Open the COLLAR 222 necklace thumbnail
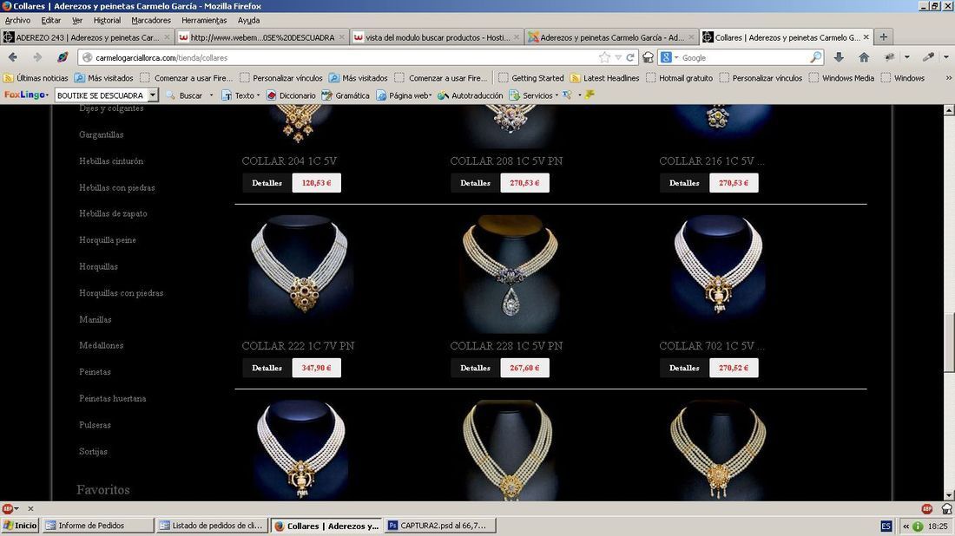Viewport: 955px width, 536px height. click(299, 272)
